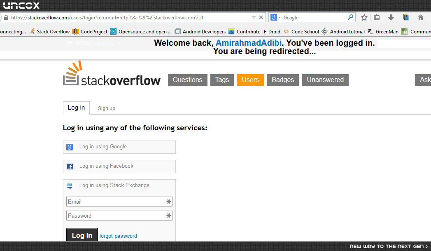Open the Unanswered nav button
Viewport: 431px width, 251px height.
point(325,80)
